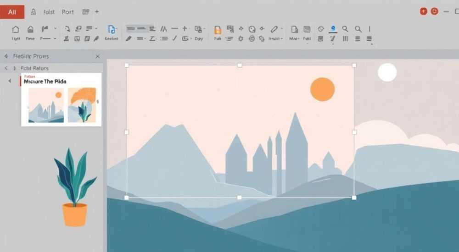This screenshot has height=252, width=459.
Task: Click the top-center selection handle of the image
Action: point(240,65)
